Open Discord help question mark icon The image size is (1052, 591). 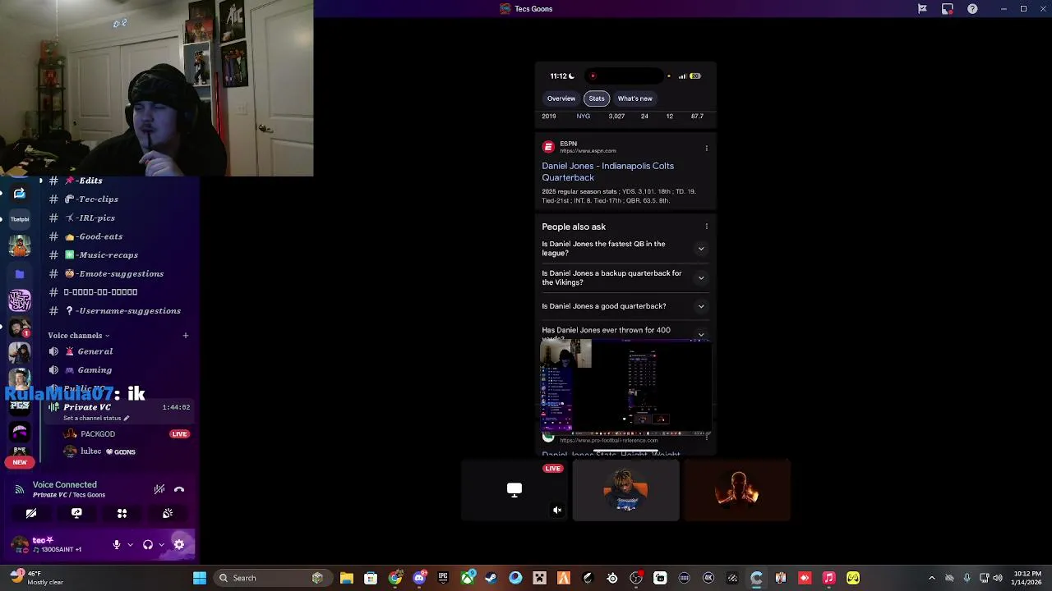pyautogui.click(x=972, y=9)
